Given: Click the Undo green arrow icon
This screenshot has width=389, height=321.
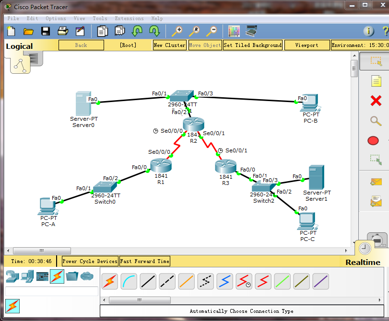Looking at the screenshot, I should coord(137,31).
